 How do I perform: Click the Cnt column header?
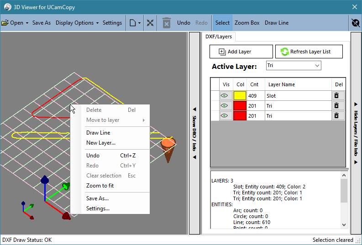pos(256,84)
